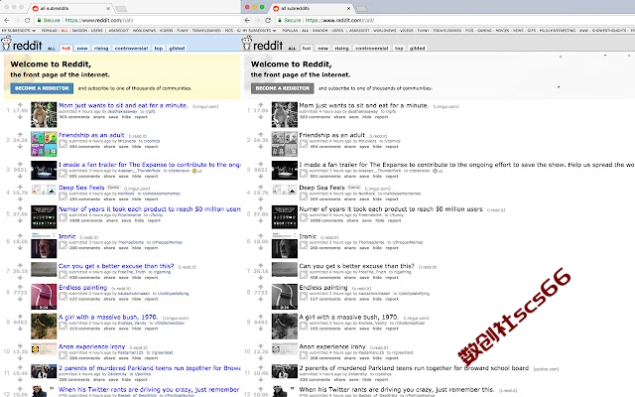
Task: Click blue 'BECOME A REDDITOR' button in left window
Action: pos(42,88)
